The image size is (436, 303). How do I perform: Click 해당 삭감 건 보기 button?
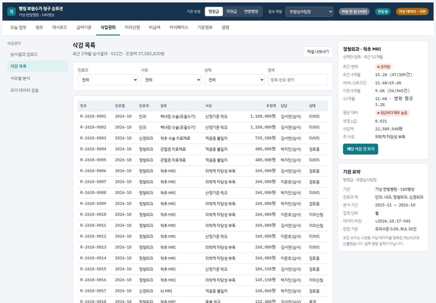coord(361,149)
